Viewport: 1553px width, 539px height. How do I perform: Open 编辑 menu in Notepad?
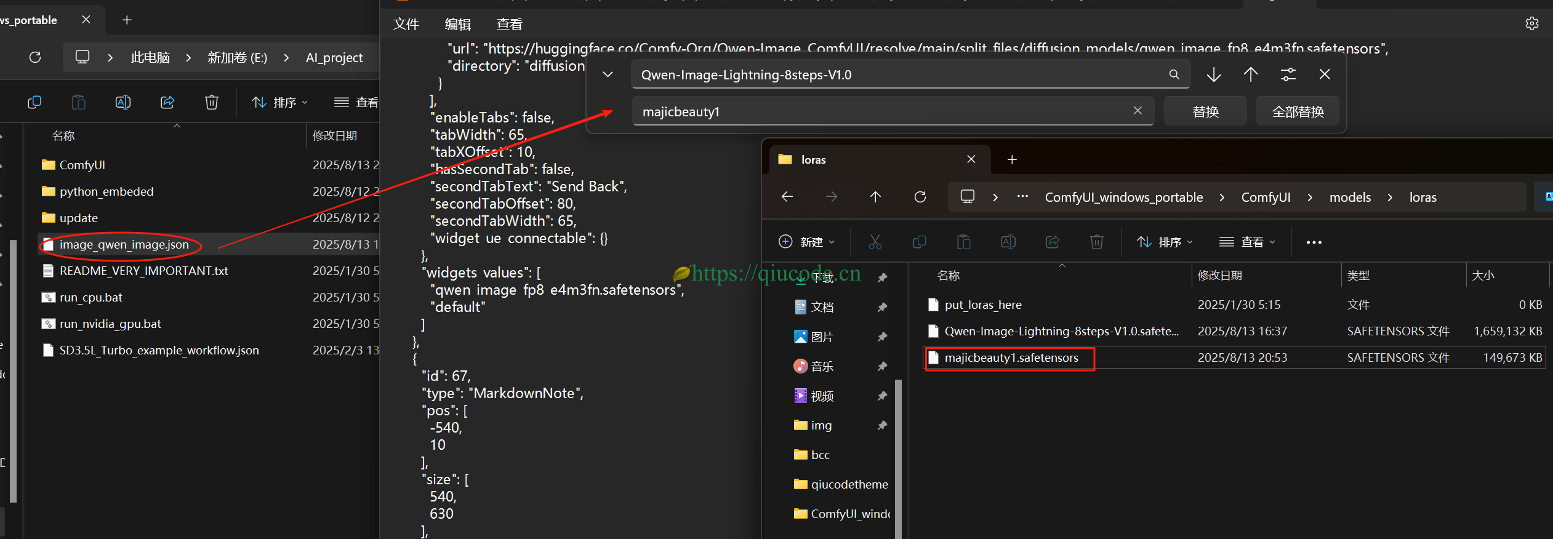tap(458, 24)
